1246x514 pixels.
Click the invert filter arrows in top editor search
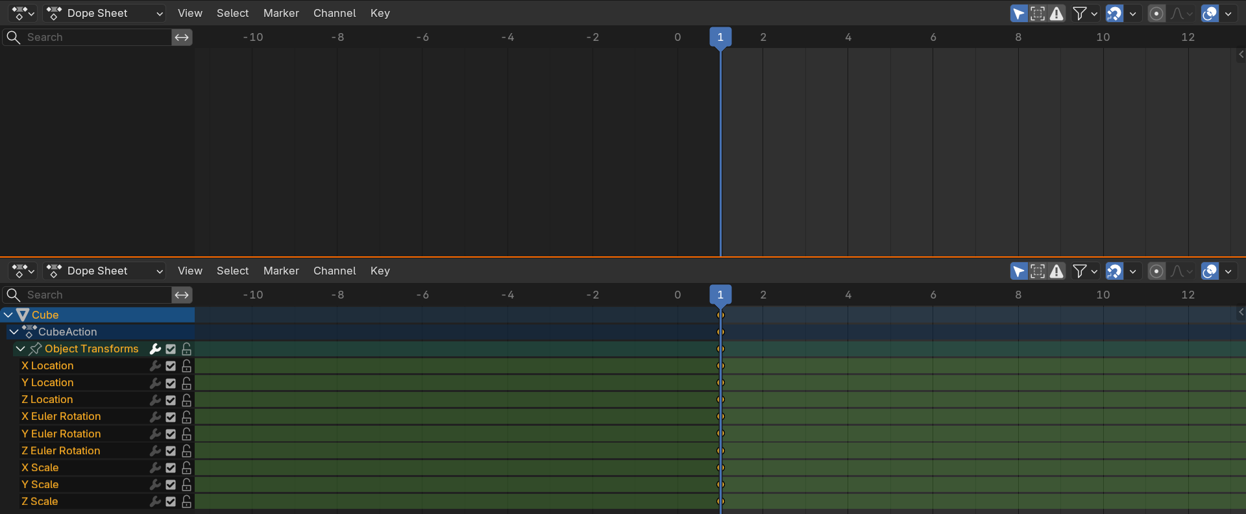[182, 37]
